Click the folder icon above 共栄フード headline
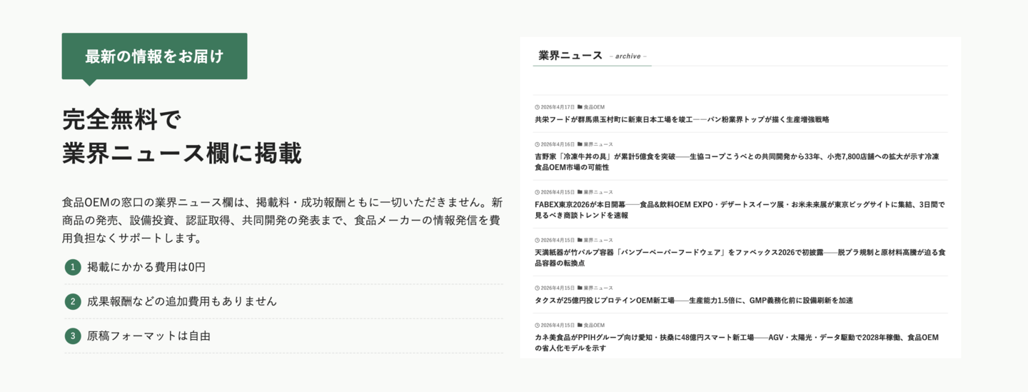The image size is (1028, 392). [x=580, y=107]
